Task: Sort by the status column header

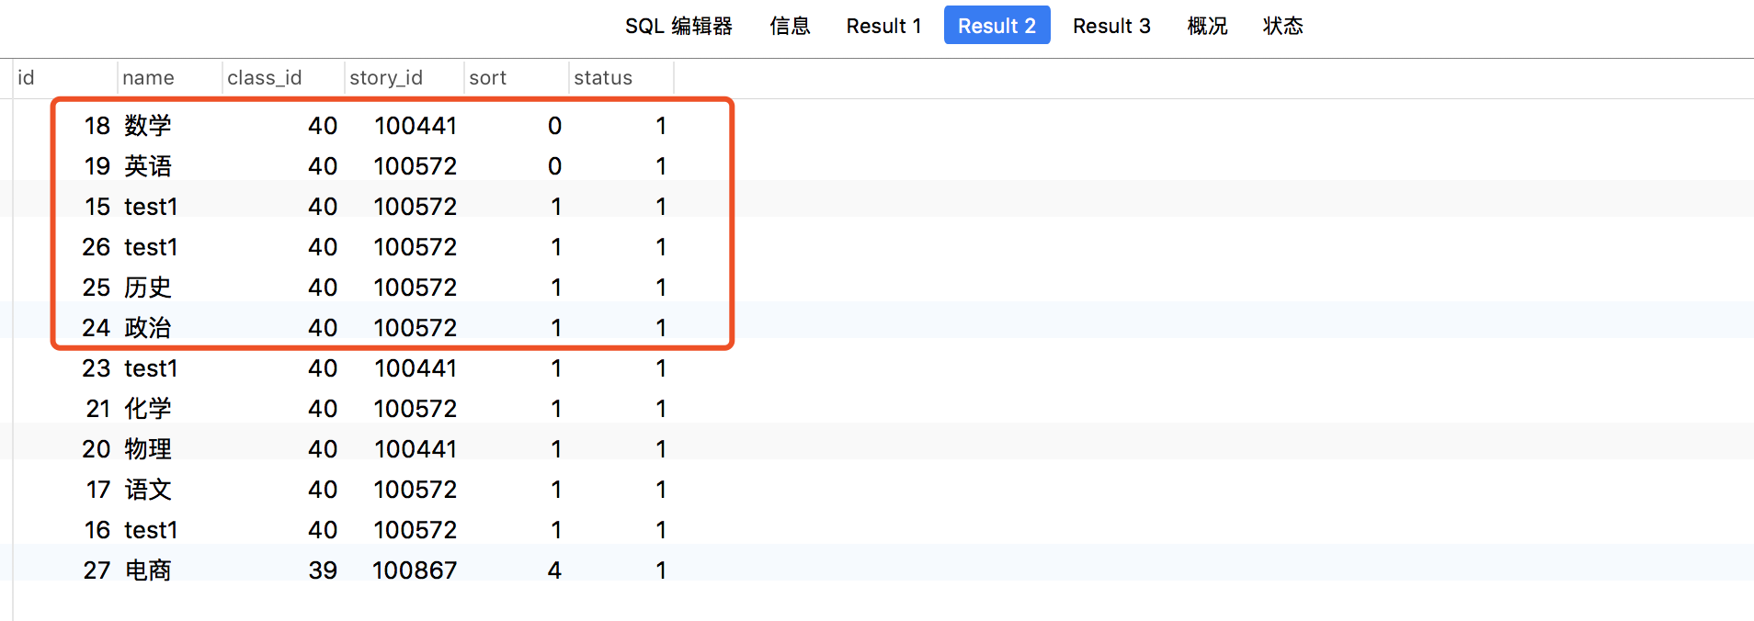Action: 602,78
